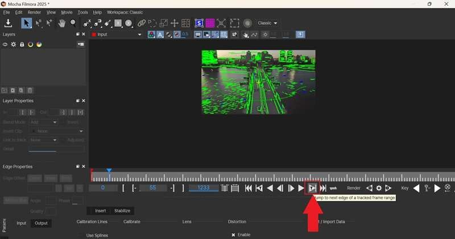This screenshot has height=239, width=455.
Task: Render forwards using the right Render arrow
Action: click(388, 188)
